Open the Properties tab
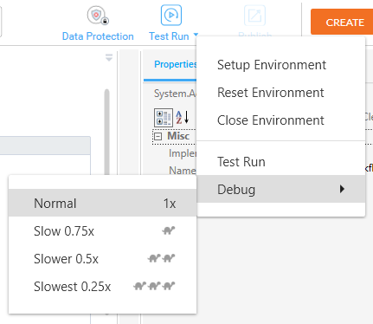The height and width of the screenshot is (324, 373). [x=175, y=64]
